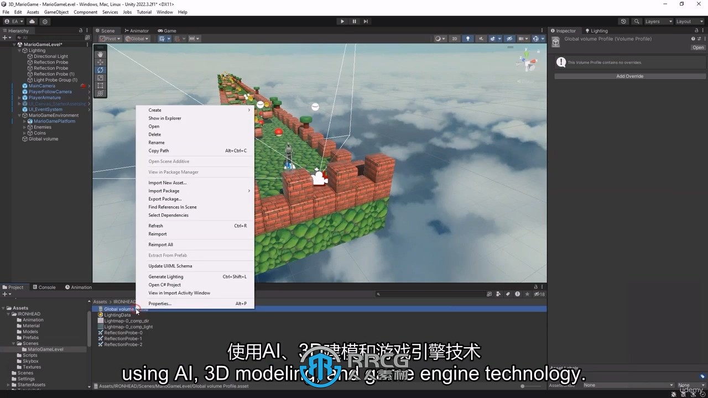Image resolution: width=708 pixels, height=398 pixels.
Task: Select the Scale tool
Action: 100,78
